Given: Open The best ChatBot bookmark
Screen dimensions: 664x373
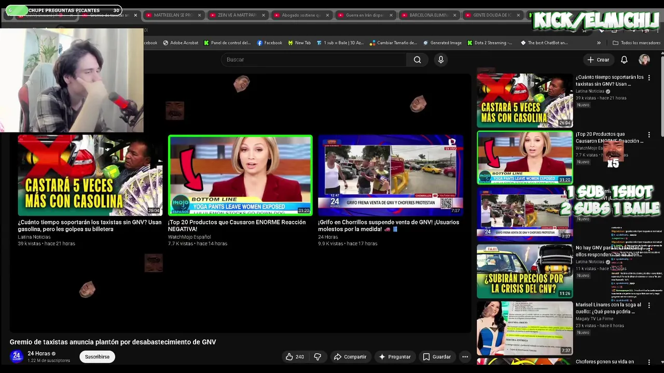Looking at the screenshot, I should (544, 43).
